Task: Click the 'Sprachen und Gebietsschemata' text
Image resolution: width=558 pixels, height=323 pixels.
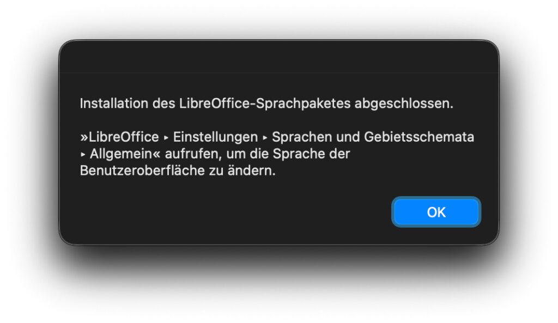Action: click(x=373, y=137)
